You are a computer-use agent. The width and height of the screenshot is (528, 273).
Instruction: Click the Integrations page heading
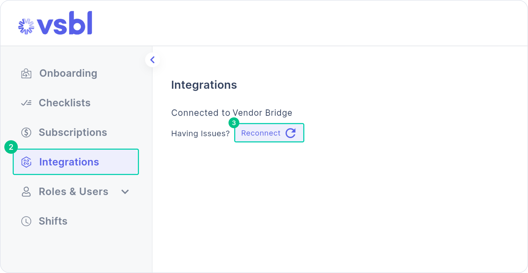(x=204, y=85)
